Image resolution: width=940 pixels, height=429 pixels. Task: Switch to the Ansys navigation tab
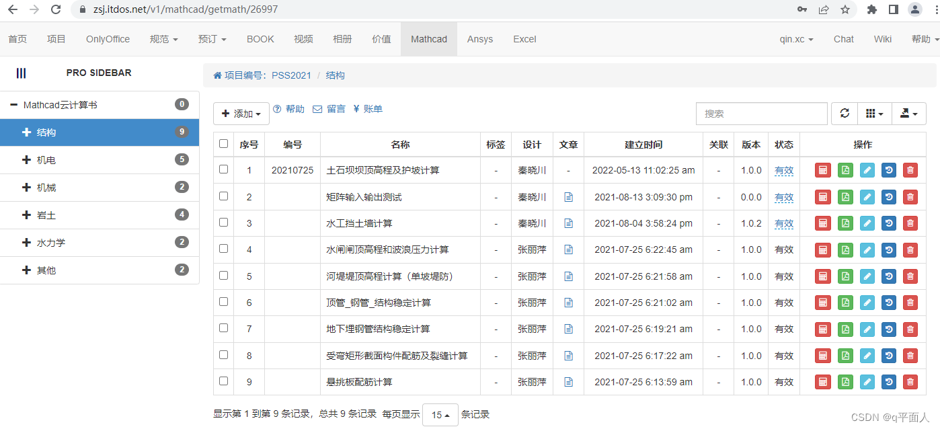coord(480,39)
